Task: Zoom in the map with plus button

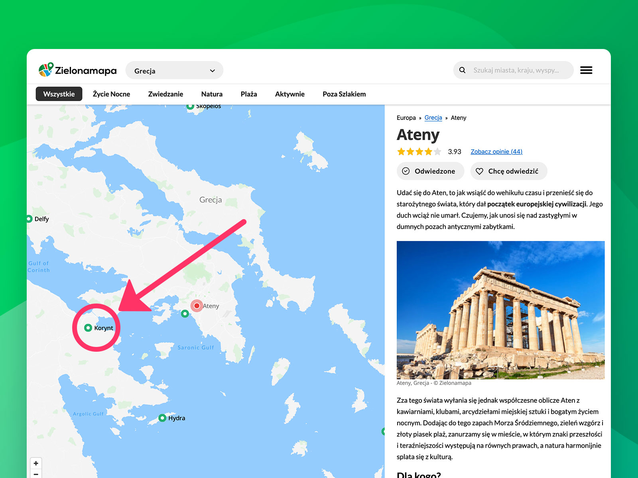Action: (36, 463)
